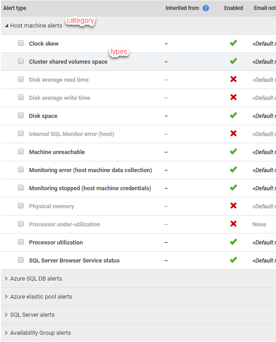The image size is (276, 342).
Task: Expand the Availability Group alerts section
Action: tap(6, 333)
